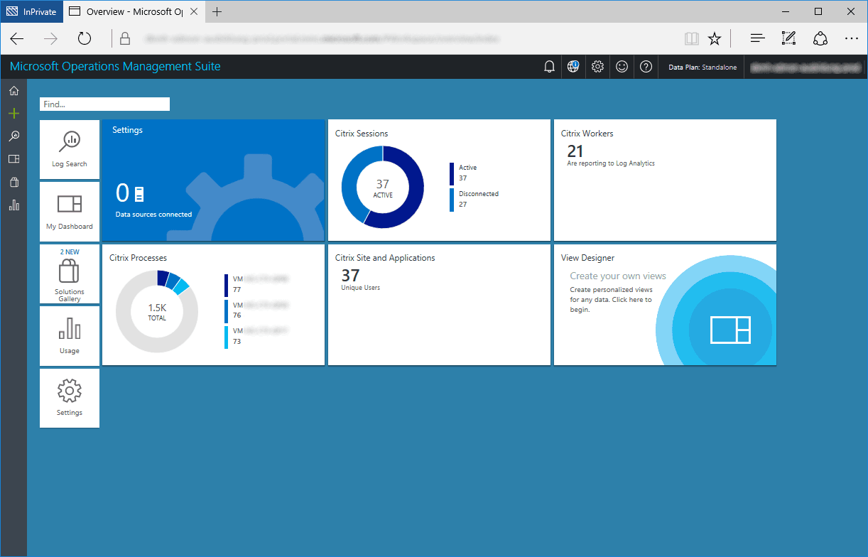Open the Usage tile

[70, 336]
